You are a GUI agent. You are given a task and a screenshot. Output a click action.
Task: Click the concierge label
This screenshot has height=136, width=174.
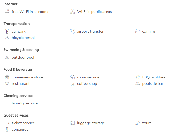[20, 129]
